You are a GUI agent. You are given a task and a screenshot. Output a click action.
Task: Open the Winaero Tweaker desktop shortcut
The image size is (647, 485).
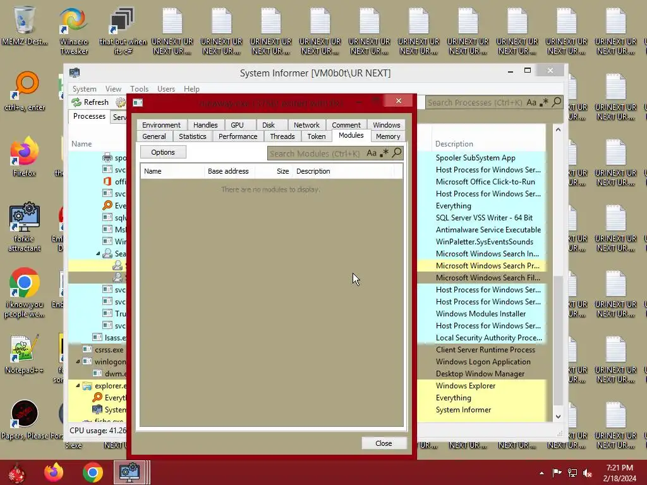[x=74, y=31]
